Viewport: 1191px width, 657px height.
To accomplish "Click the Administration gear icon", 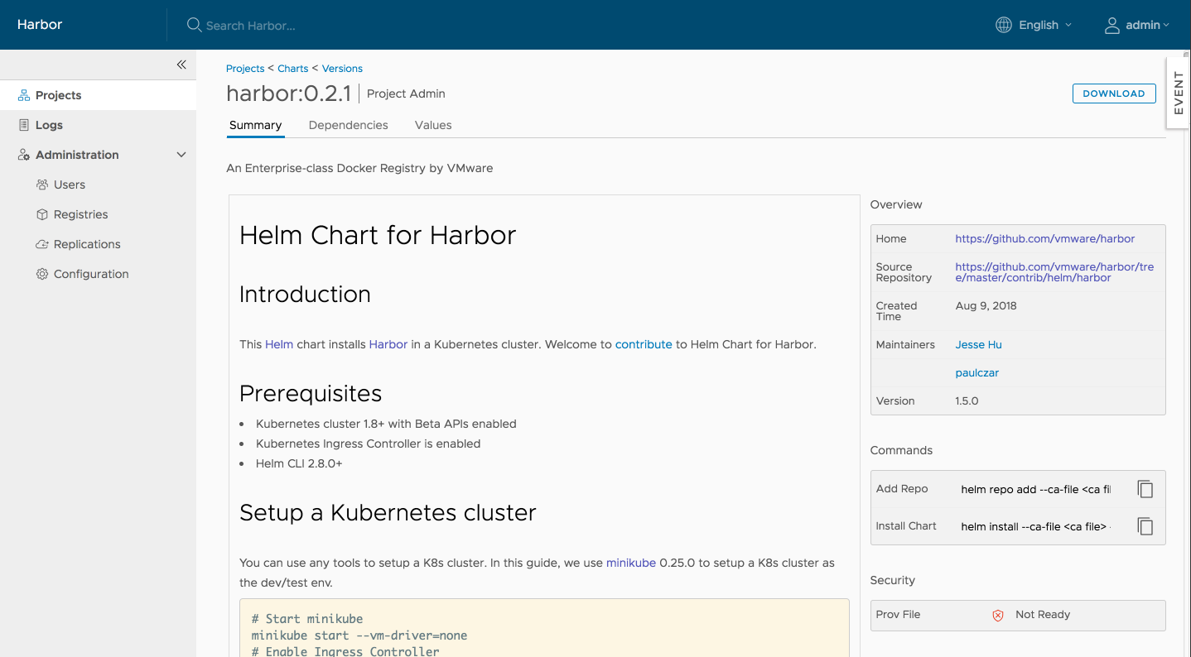I will pos(24,155).
